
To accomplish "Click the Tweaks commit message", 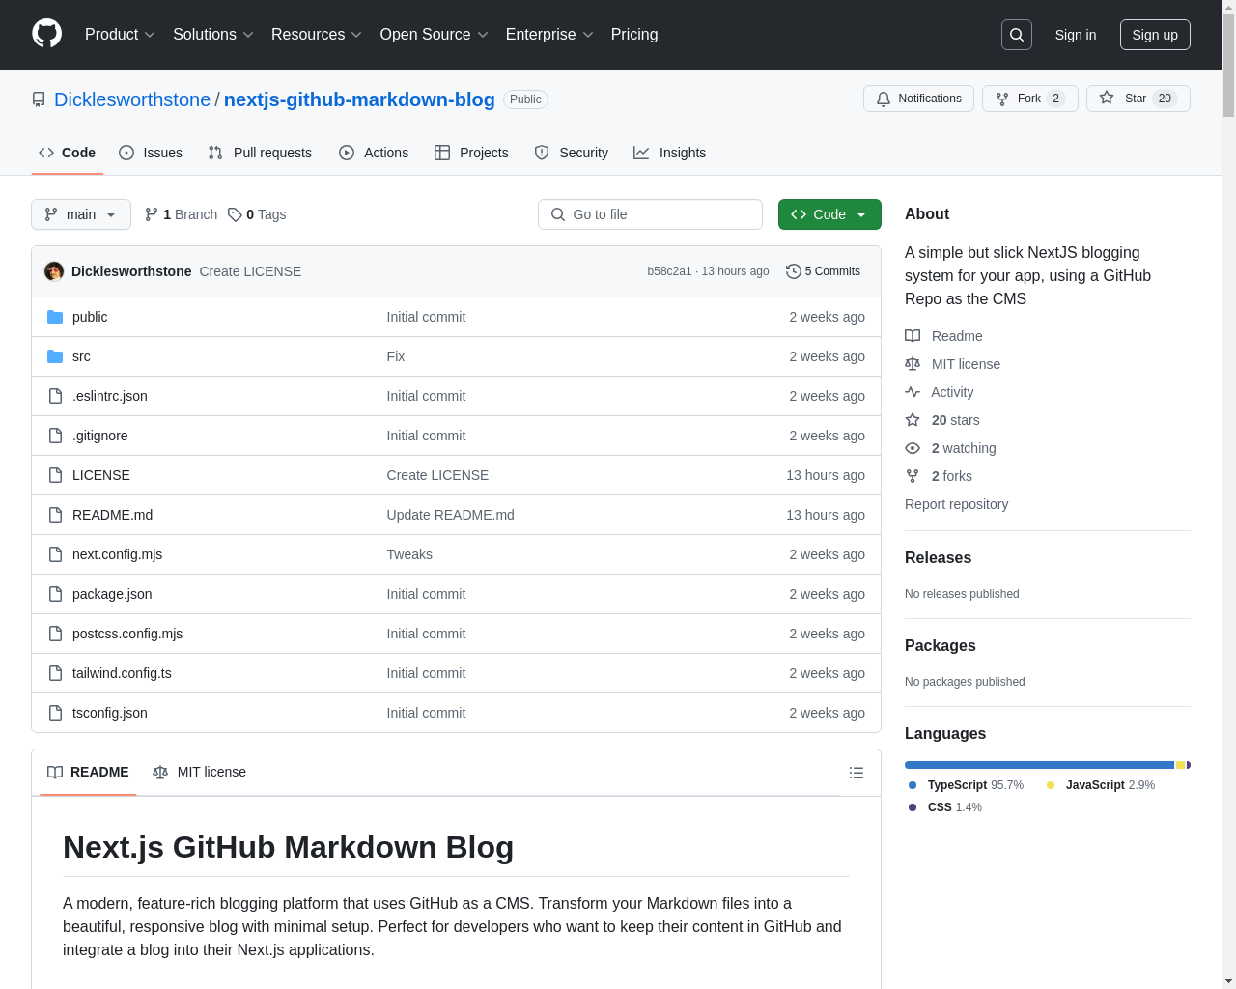I will [409, 554].
